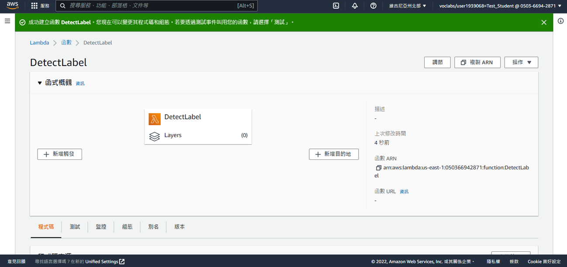
Task: Go to Lambda breadcrumb link
Action: tap(39, 43)
